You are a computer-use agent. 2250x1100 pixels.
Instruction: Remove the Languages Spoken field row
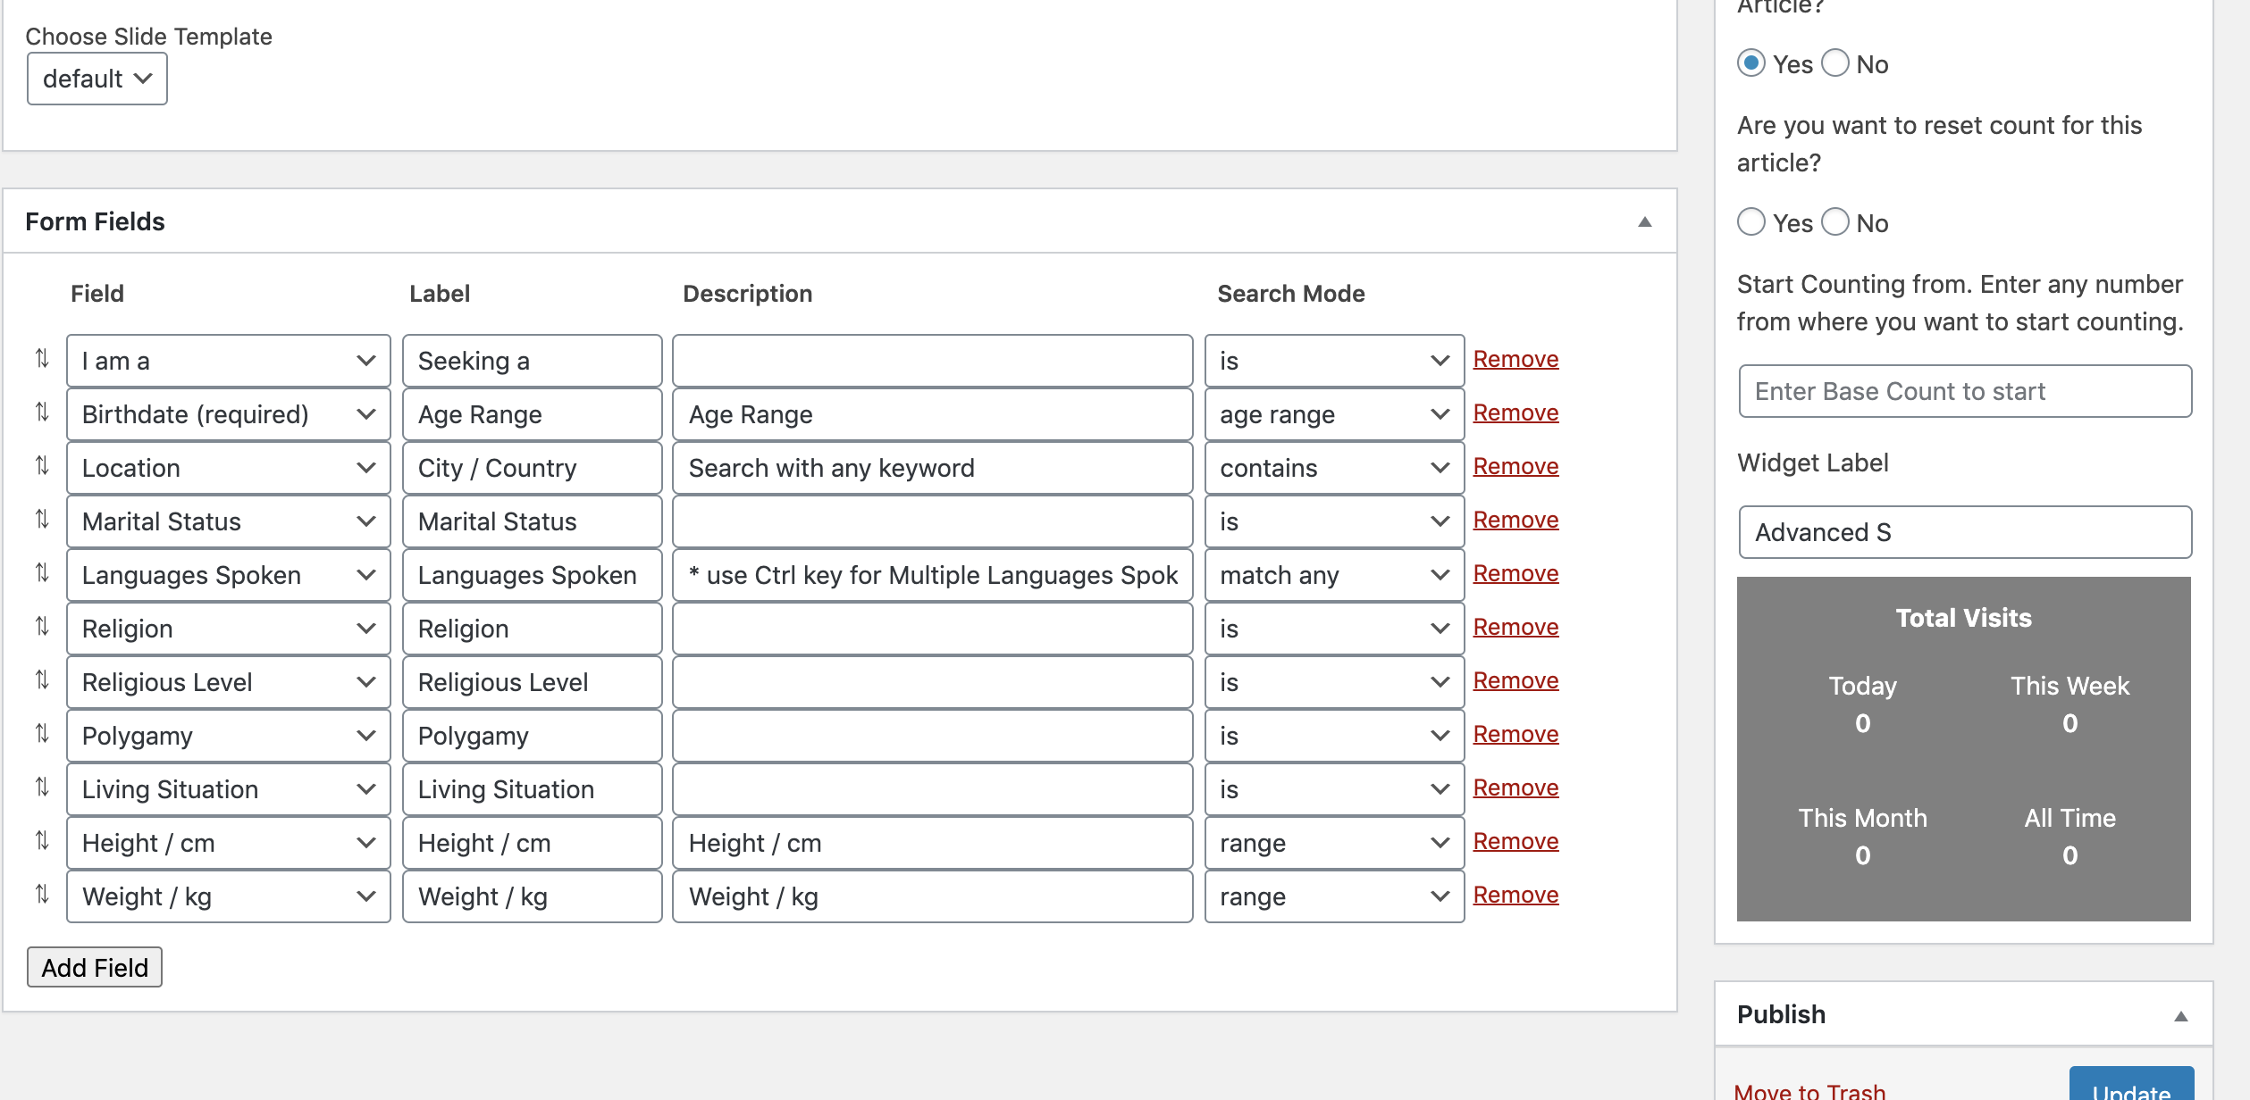tap(1515, 573)
